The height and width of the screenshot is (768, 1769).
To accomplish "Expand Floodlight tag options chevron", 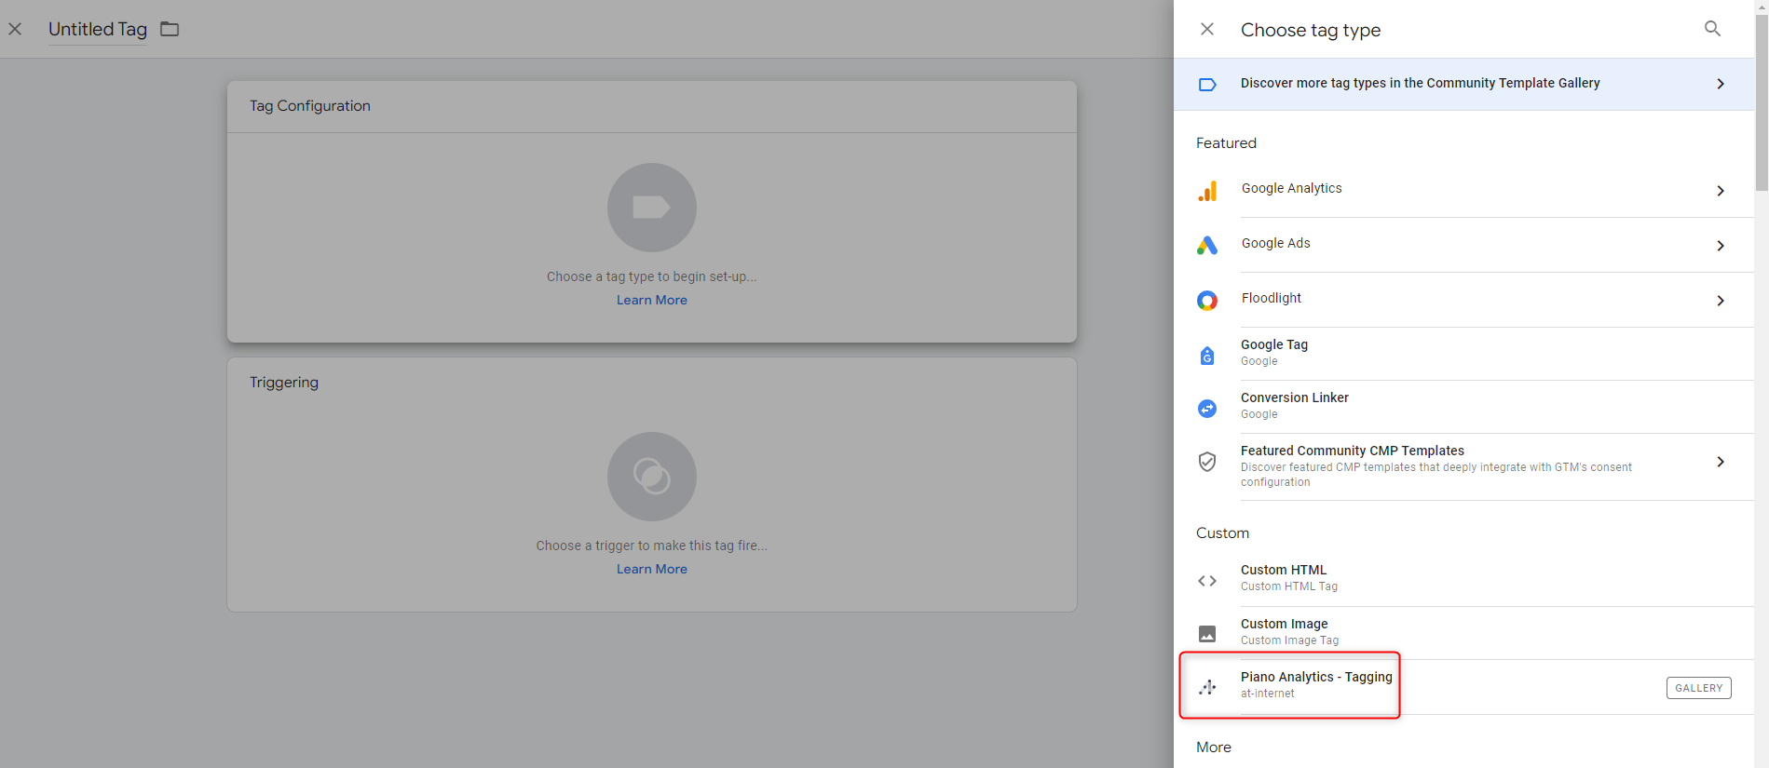I will point(1720,301).
